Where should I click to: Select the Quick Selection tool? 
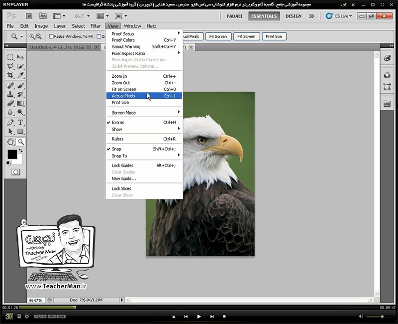pyautogui.click(x=20, y=66)
